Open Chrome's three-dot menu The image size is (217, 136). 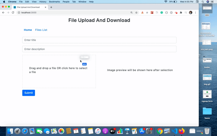pyautogui.click(x=195, y=13)
